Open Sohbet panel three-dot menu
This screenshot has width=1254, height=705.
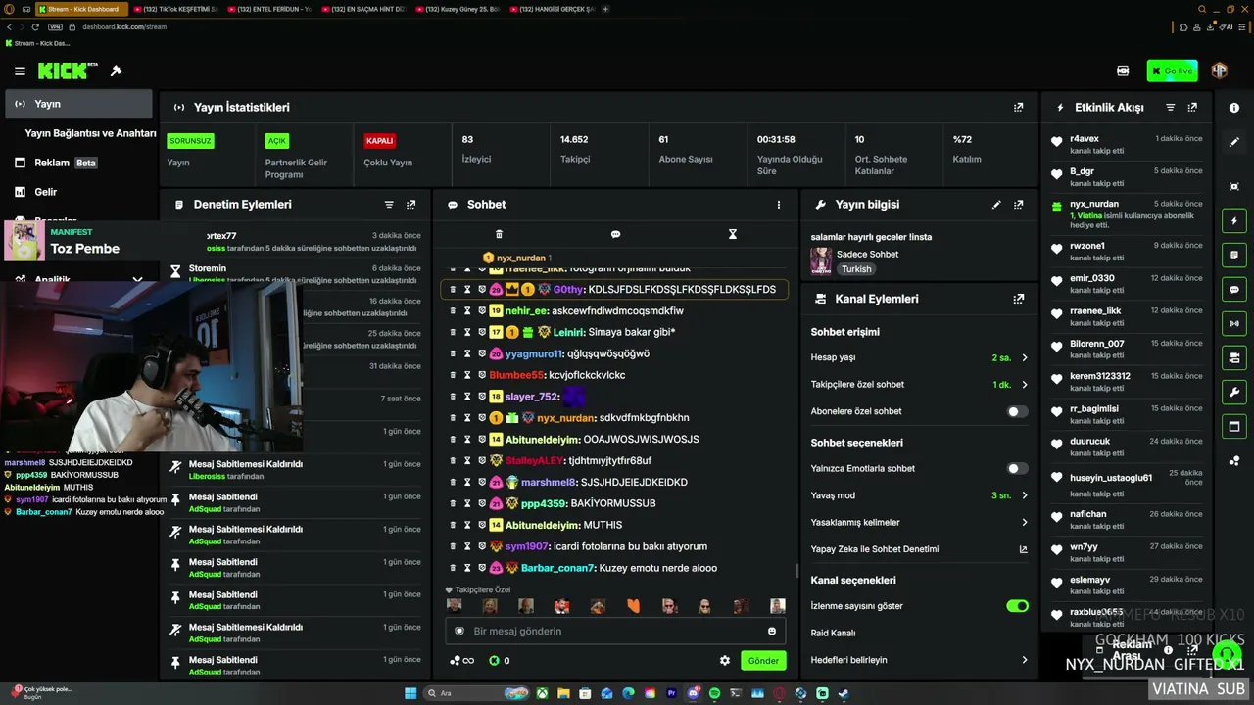[x=779, y=205]
